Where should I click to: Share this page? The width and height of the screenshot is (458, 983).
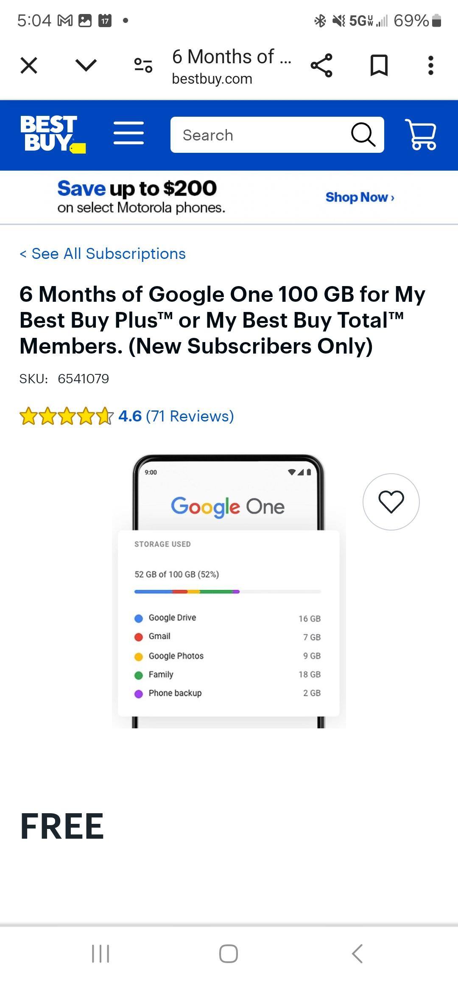(x=321, y=65)
